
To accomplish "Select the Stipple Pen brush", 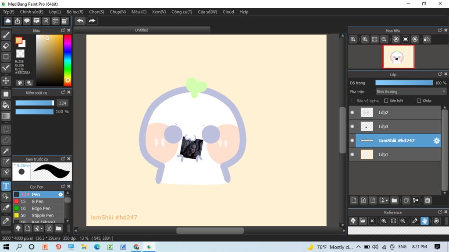I will coord(39,215).
